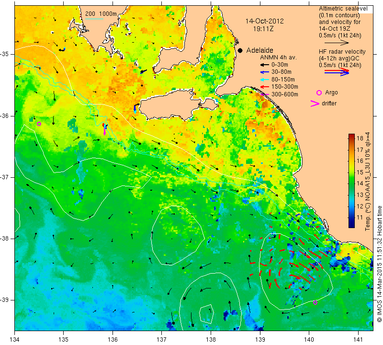Click the latitude axis label -37
Viewport: 383px width, 345px height.
coord(5,177)
